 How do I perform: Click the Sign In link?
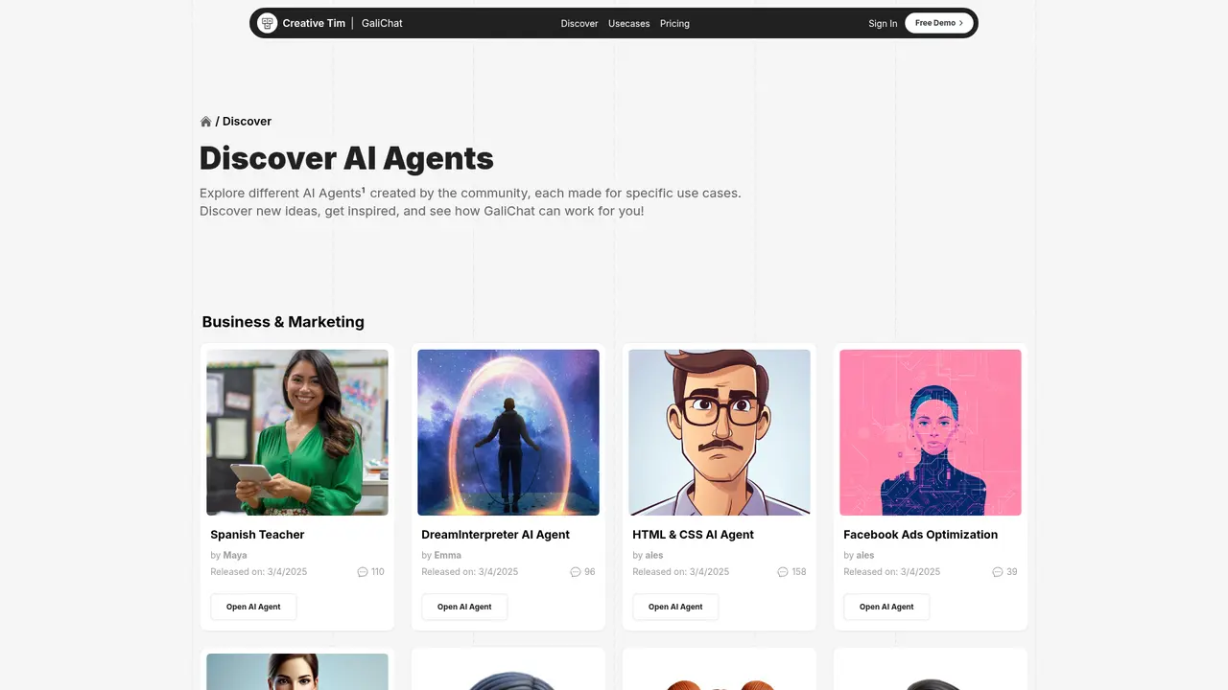(x=883, y=23)
